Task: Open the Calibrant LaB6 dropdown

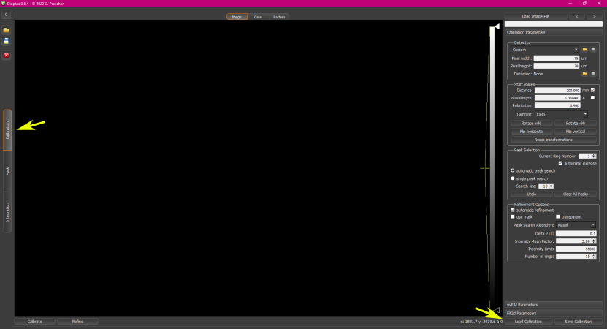Action: pos(561,114)
